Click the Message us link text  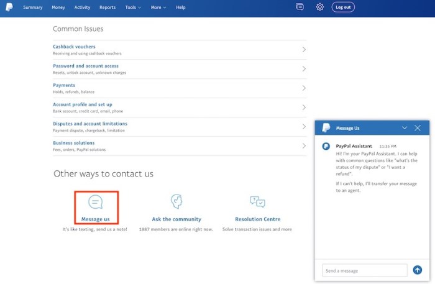pos(96,219)
